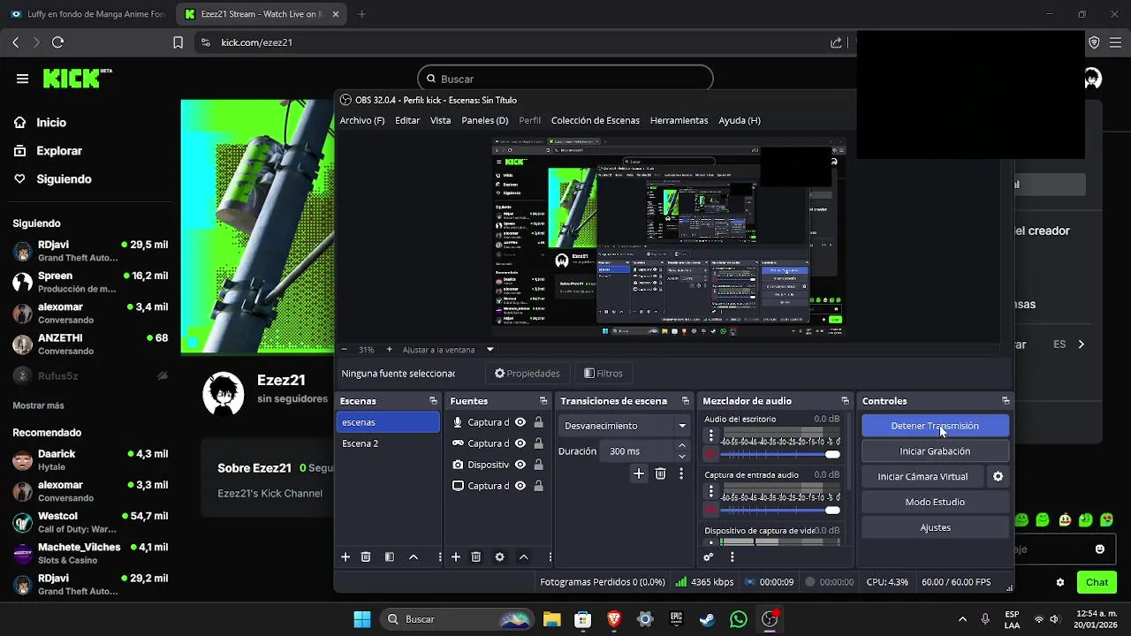The width and height of the screenshot is (1131, 636).
Task: Open Kick chat settings with the gear icon
Action: pos(1060,583)
